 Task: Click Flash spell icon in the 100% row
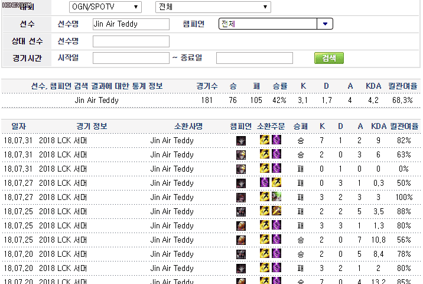(x=265, y=196)
